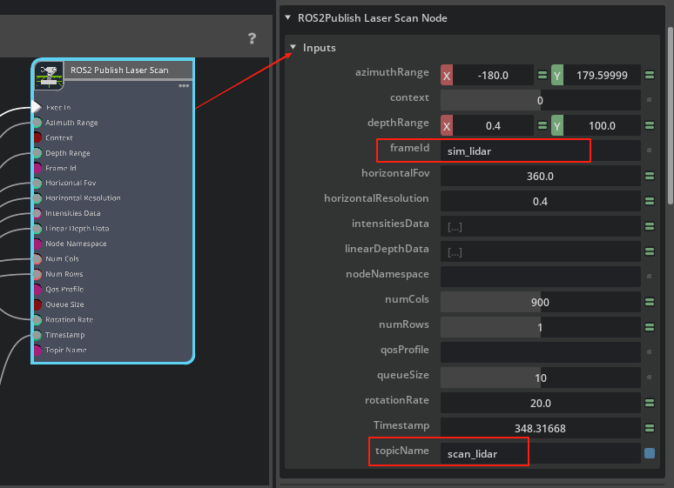Click the depthRange connection indicator icon
The height and width of the screenshot is (488, 674).
pos(650,125)
